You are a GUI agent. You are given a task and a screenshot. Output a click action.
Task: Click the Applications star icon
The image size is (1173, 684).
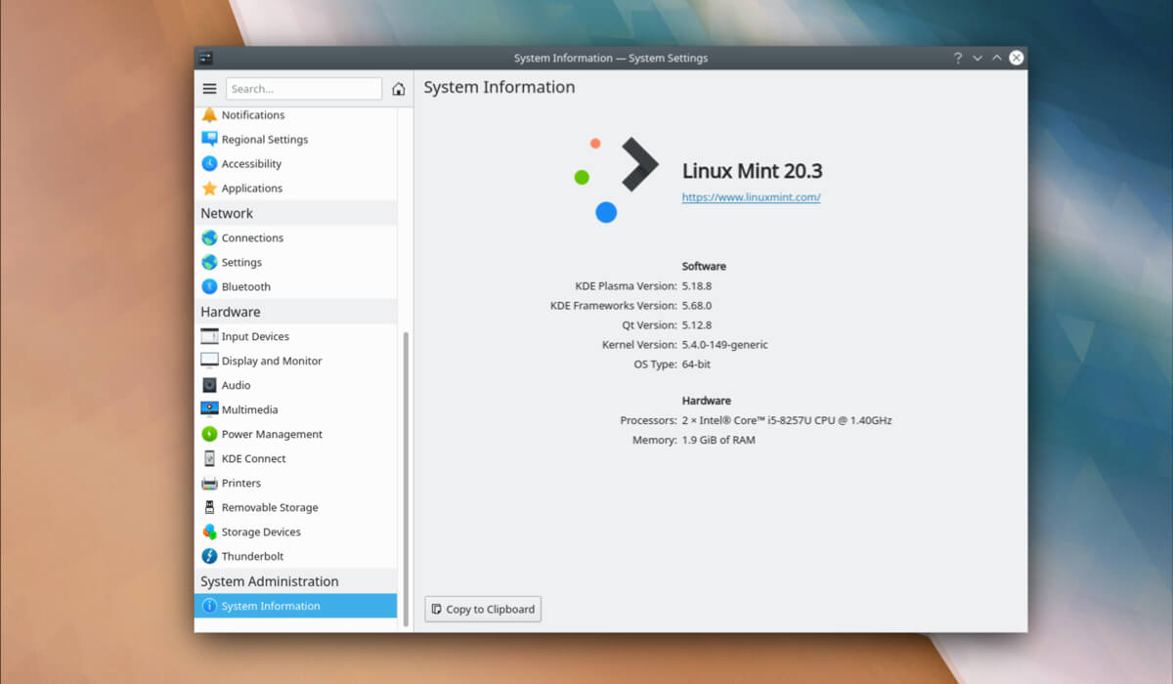pos(209,188)
